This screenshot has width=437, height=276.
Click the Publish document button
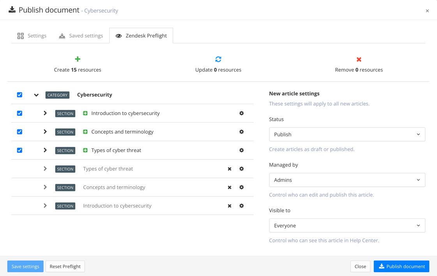[x=401, y=266]
